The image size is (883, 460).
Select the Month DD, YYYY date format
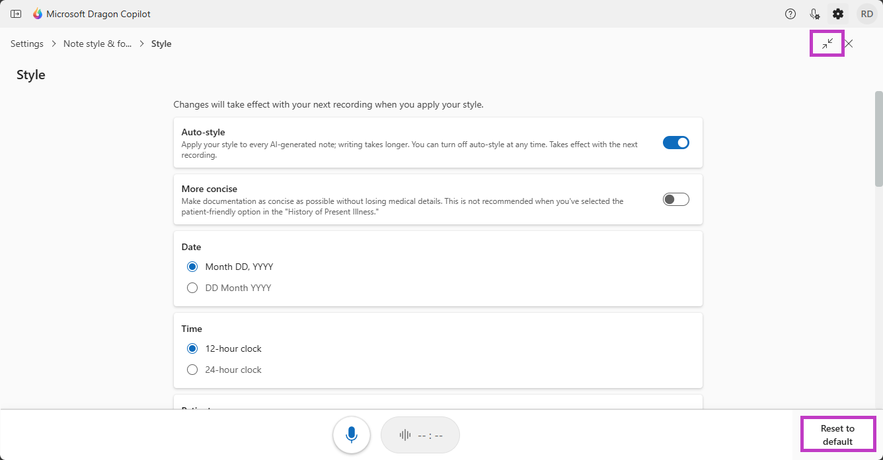click(192, 267)
